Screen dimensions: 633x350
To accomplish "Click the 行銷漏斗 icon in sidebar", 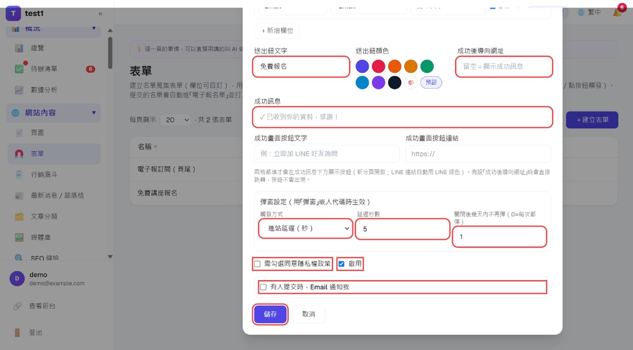I will 19,175.
